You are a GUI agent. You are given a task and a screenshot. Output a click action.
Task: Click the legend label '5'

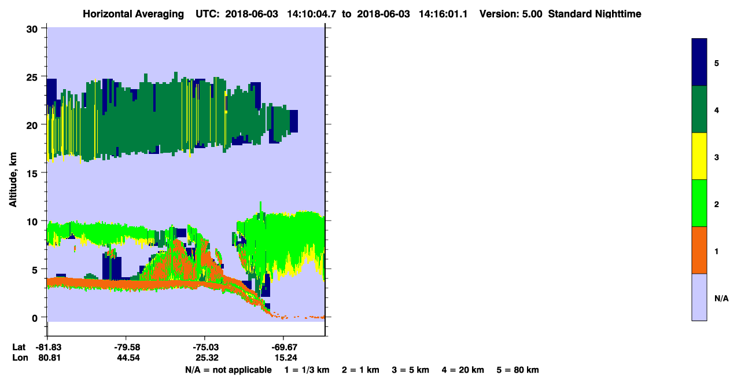(x=717, y=63)
